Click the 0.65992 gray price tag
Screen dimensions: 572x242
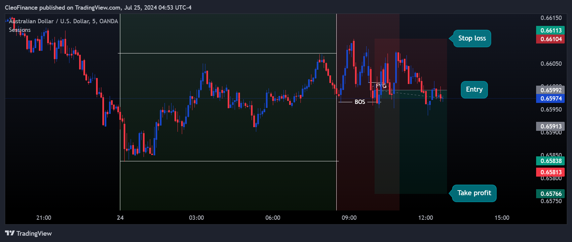550,90
